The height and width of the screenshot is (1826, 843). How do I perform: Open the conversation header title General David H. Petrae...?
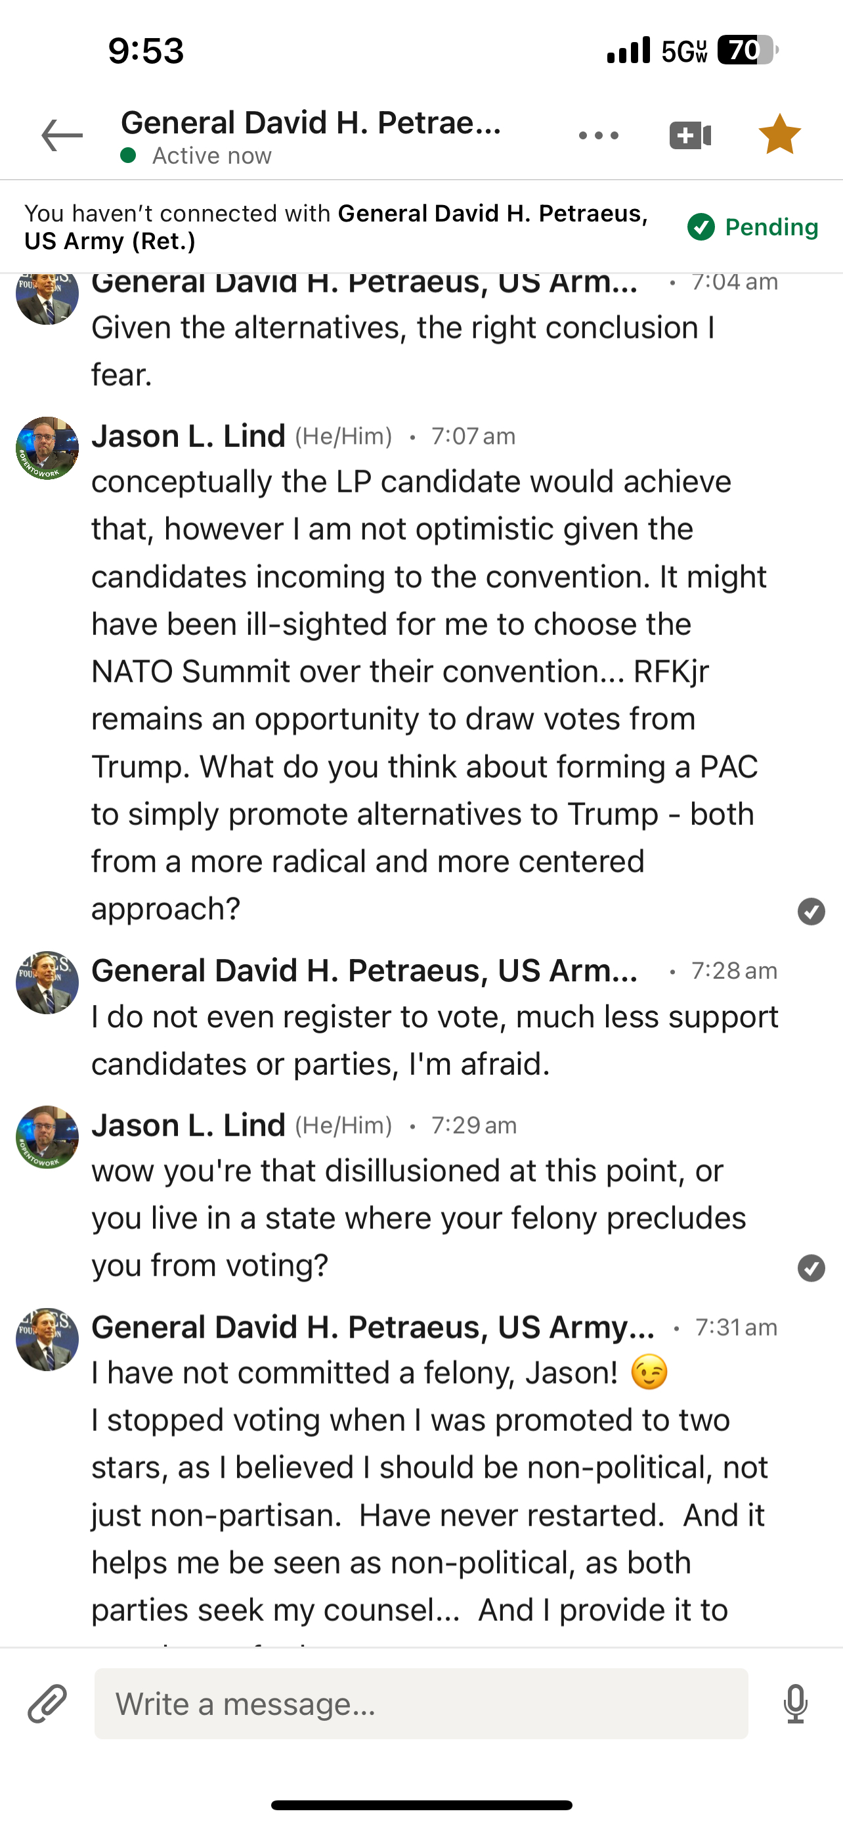pyautogui.click(x=311, y=123)
